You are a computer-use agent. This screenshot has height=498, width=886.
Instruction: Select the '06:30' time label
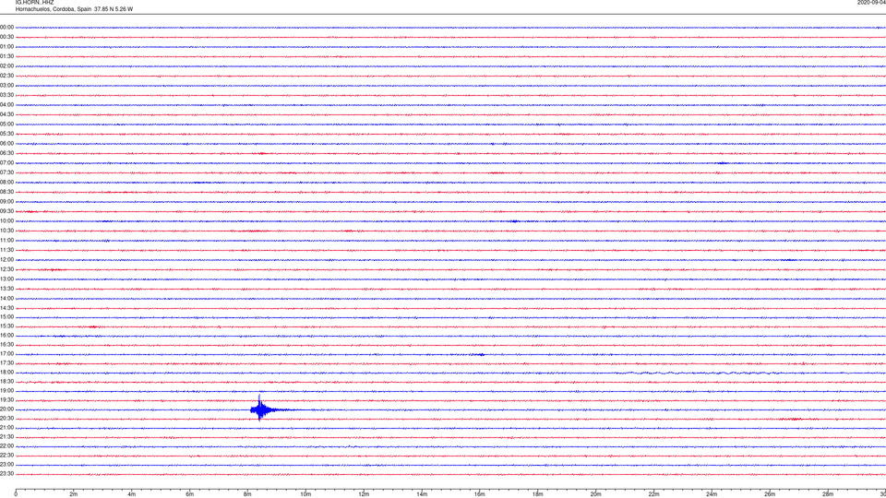coord(6,153)
